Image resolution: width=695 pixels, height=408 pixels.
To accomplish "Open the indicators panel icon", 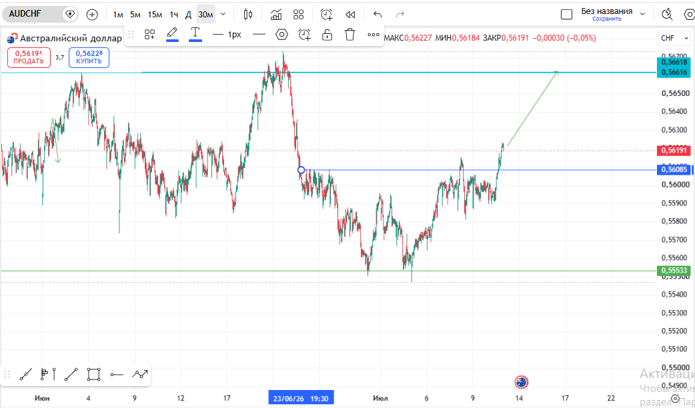I will (x=277, y=15).
